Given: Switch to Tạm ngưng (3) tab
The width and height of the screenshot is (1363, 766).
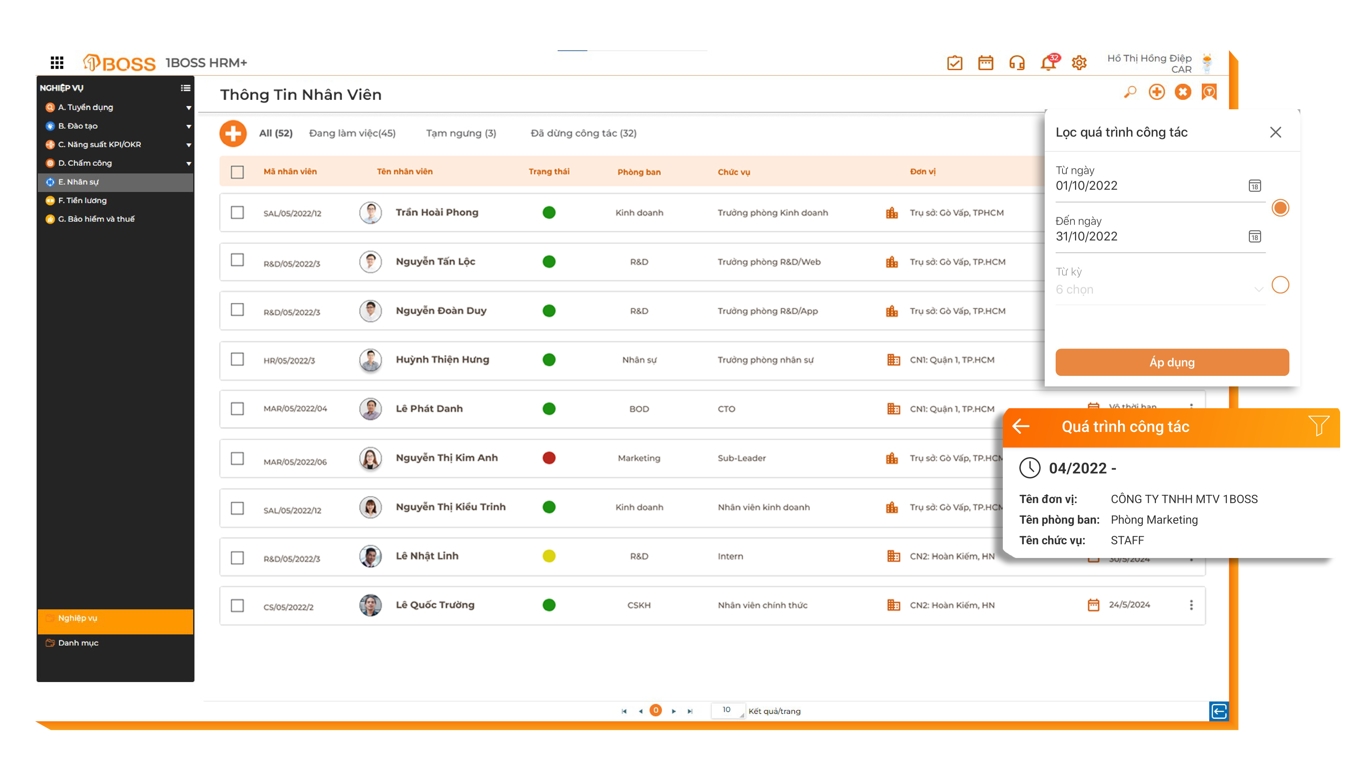Looking at the screenshot, I should [x=461, y=133].
